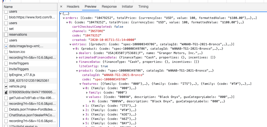Click the file icon beside reservations
The width and height of the screenshot is (267, 127).
coord(6,35)
